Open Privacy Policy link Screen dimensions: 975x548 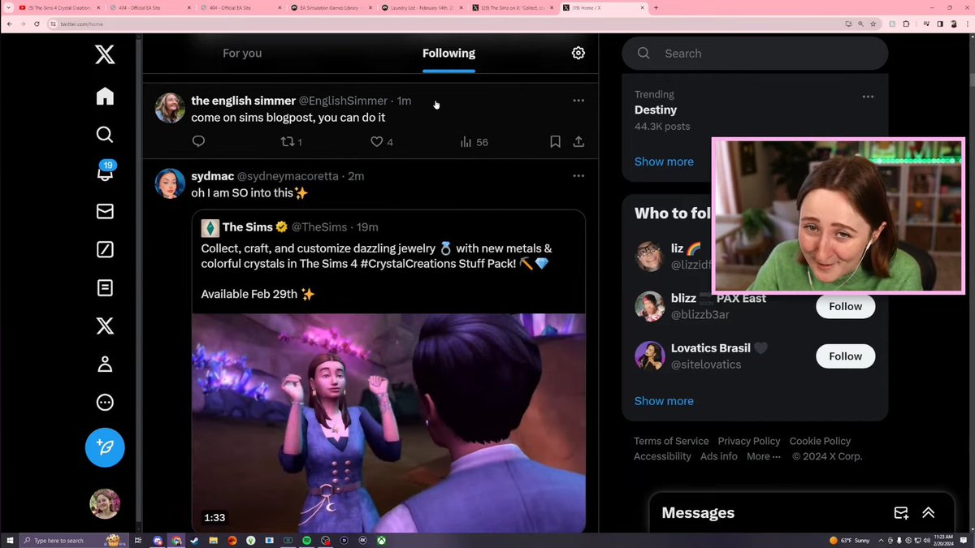[749, 441]
